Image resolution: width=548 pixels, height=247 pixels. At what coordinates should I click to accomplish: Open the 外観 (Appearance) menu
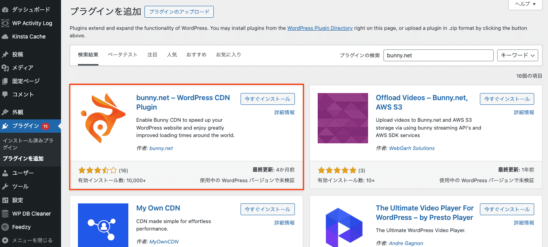[18, 112]
